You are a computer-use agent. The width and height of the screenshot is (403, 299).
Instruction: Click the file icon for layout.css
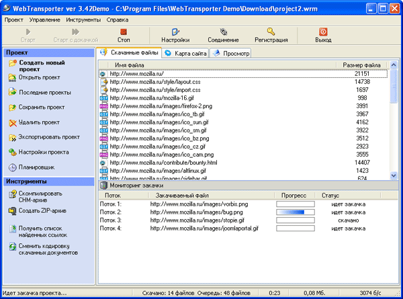[104, 82]
